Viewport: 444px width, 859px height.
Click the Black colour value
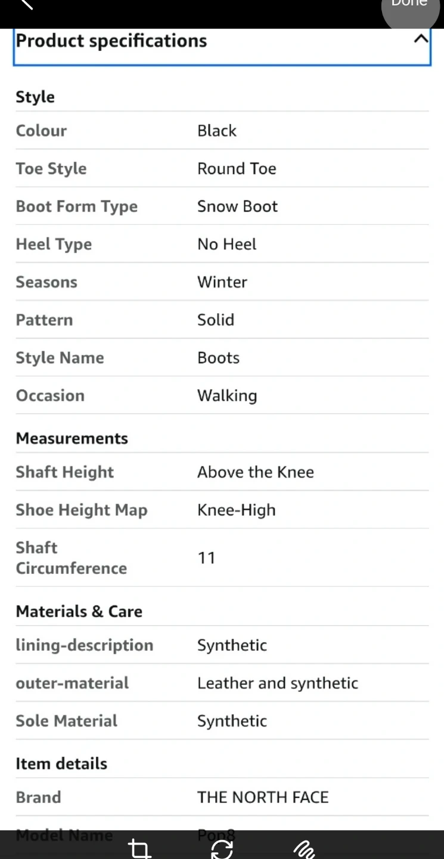point(217,131)
